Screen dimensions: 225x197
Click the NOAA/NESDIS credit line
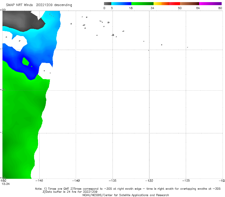(x=126, y=195)
